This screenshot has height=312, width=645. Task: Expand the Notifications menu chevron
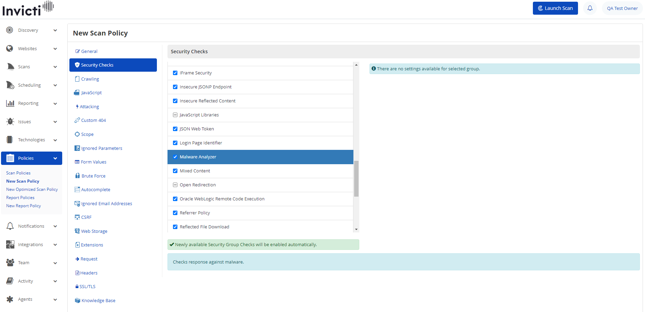coord(55,226)
